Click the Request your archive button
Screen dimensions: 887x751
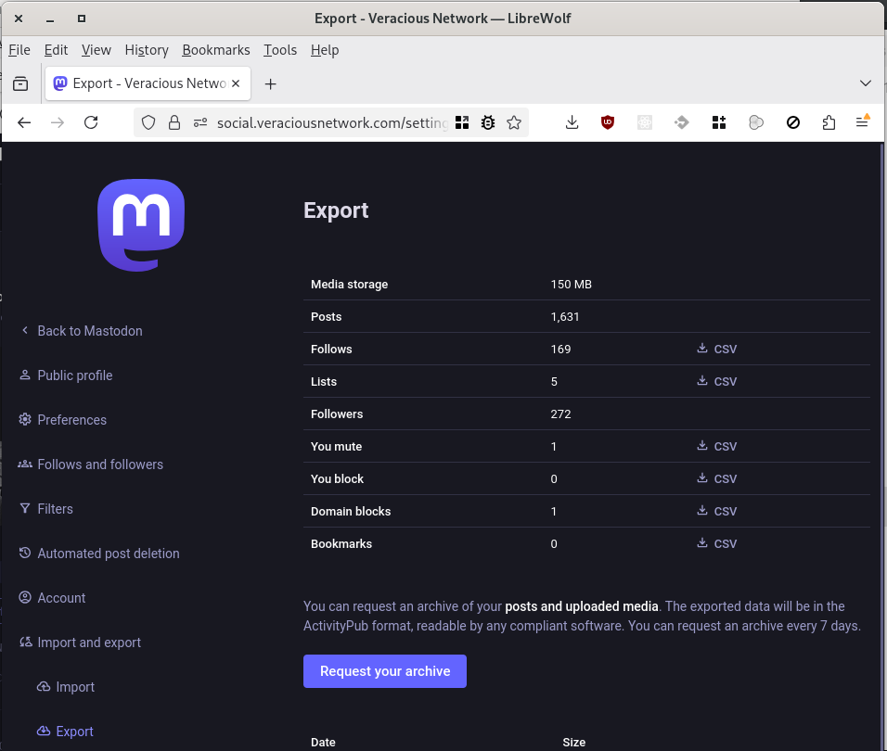coord(384,671)
